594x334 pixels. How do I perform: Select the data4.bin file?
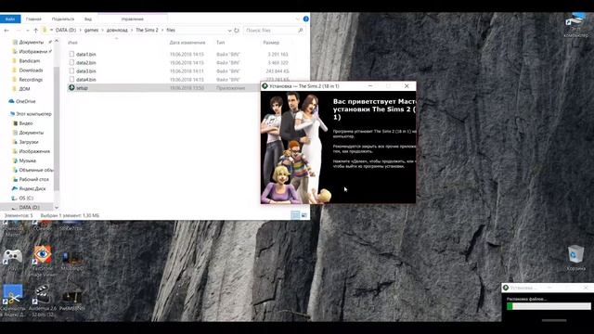(x=86, y=80)
